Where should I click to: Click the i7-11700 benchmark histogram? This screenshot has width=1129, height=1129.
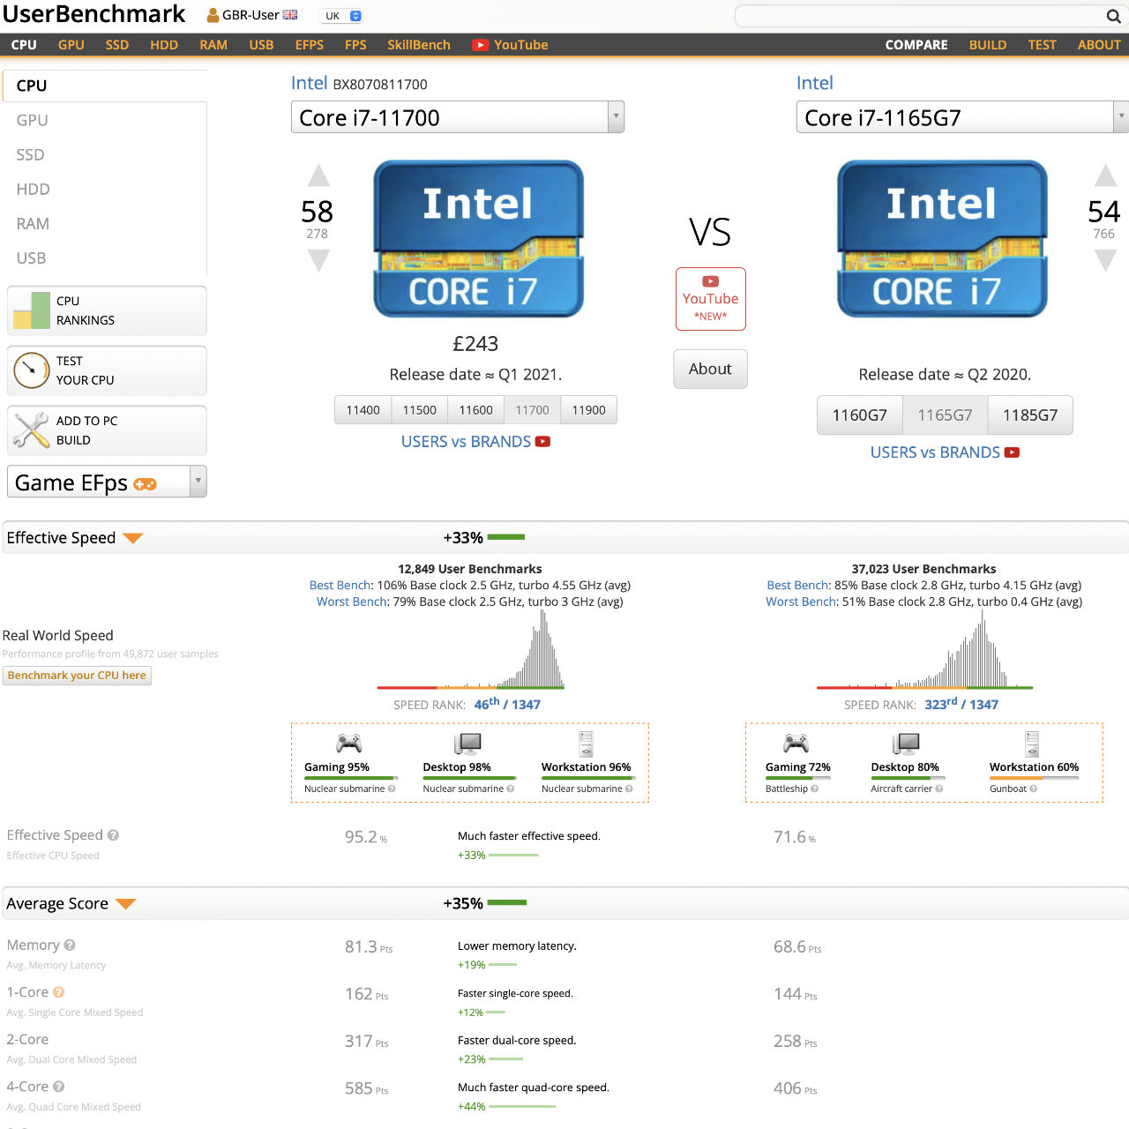470,650
